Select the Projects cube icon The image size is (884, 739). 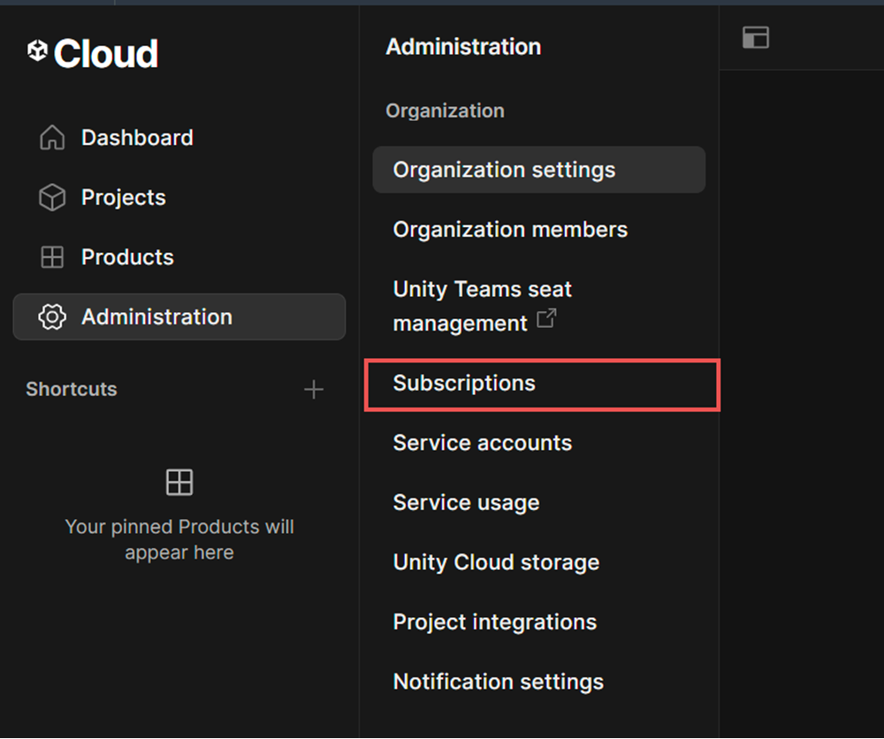(52, 197)
